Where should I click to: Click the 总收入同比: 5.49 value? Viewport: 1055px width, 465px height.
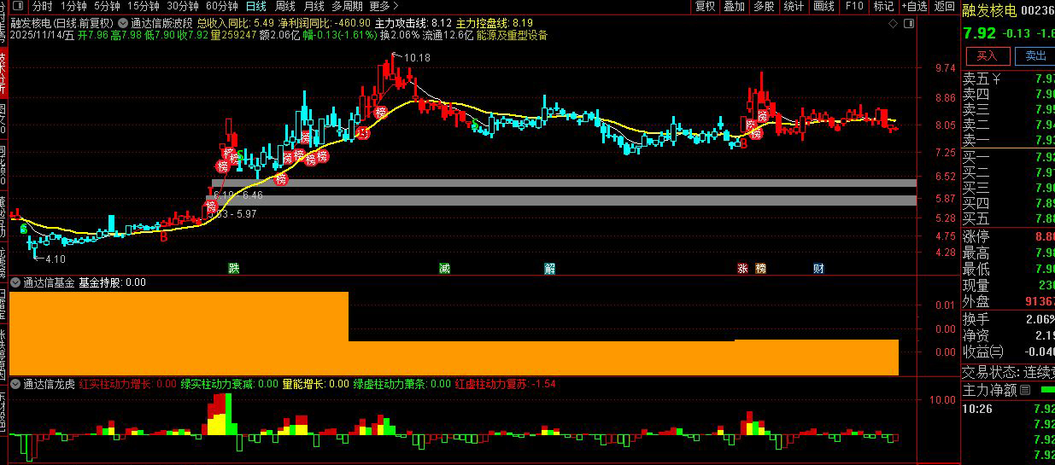pos(236,23)
